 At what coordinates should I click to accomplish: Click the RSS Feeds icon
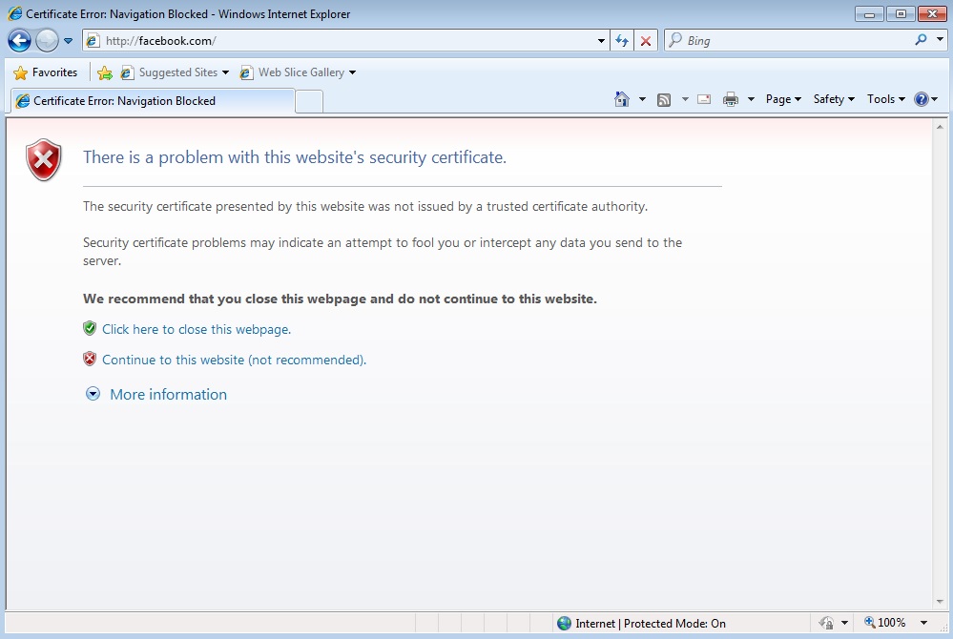pyautogui.click(x=664, y=99)
